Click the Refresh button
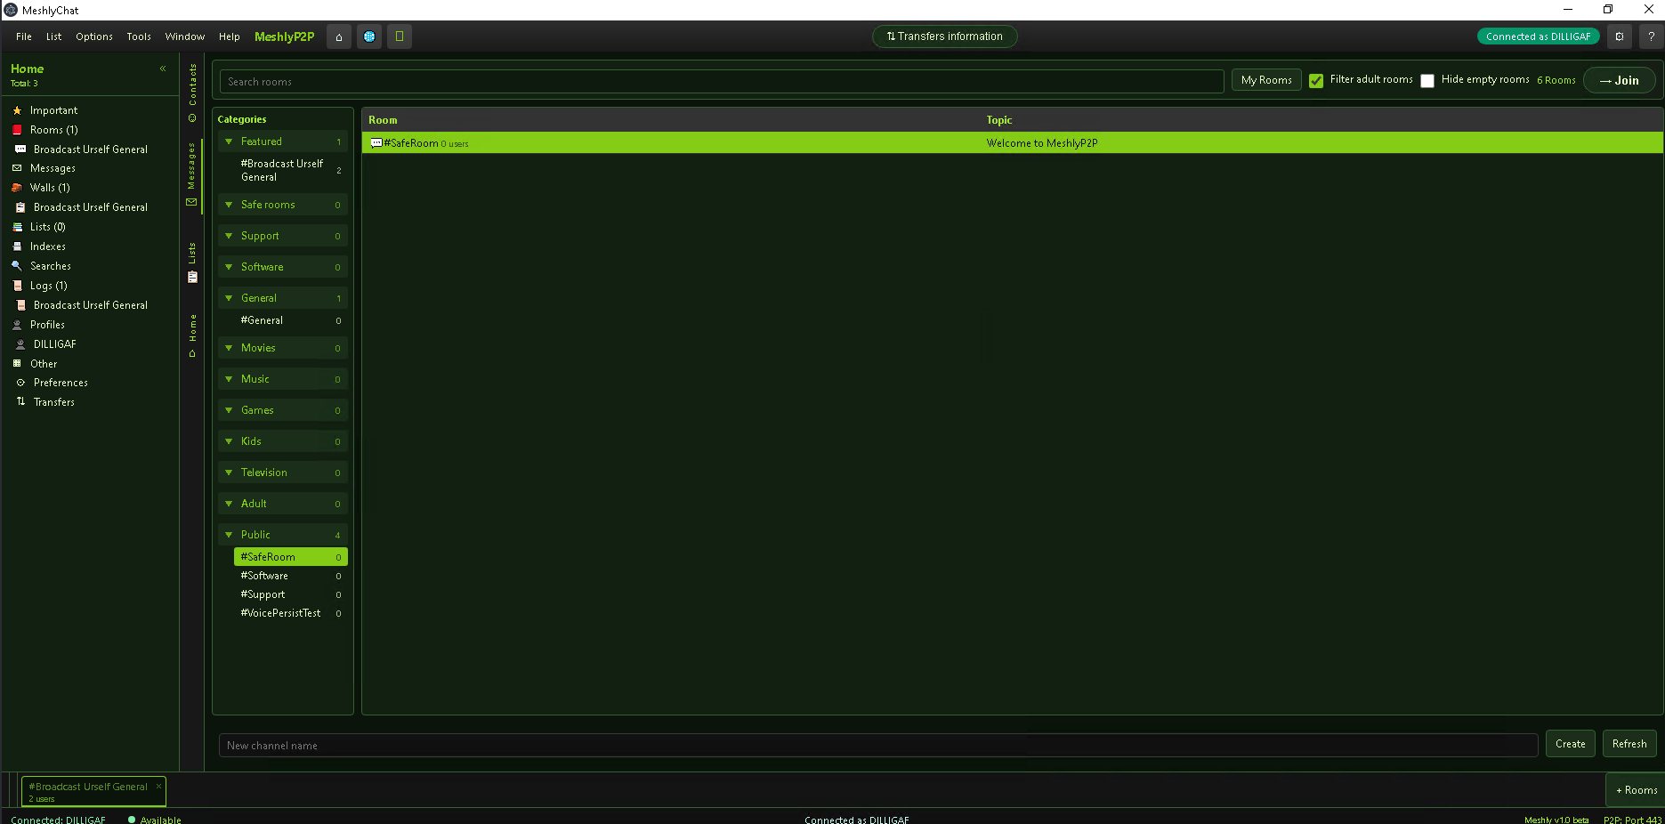This screenshot has width=1665, height=824. pos(1629,744)
